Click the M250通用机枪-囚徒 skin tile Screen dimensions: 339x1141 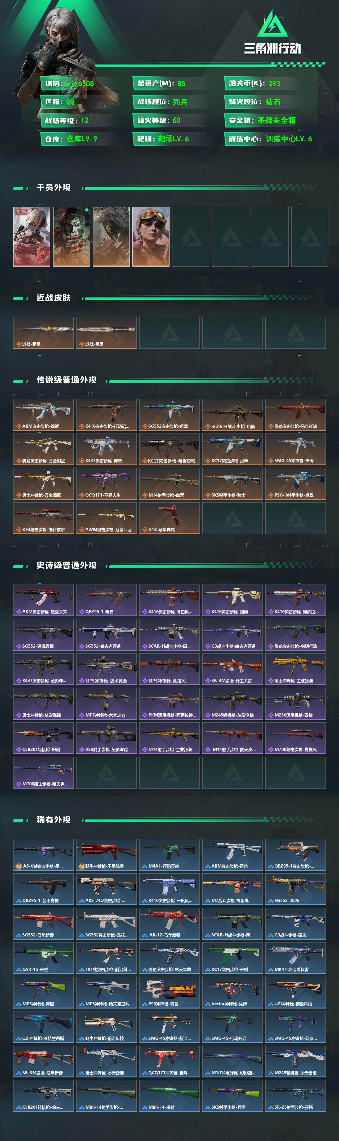[x=296, y=704]
